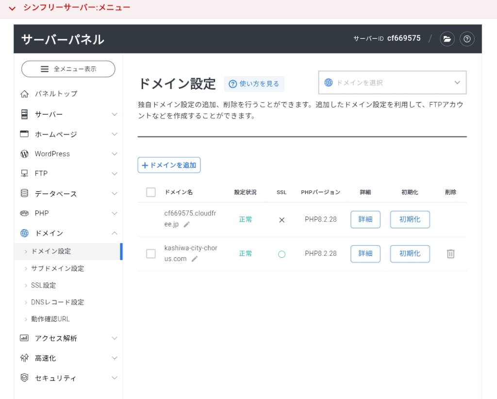Tick the checkbox for kashiwa-city-chorus.com

pos(151,253)
